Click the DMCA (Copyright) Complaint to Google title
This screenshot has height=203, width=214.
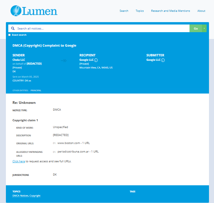coord(44,45)
